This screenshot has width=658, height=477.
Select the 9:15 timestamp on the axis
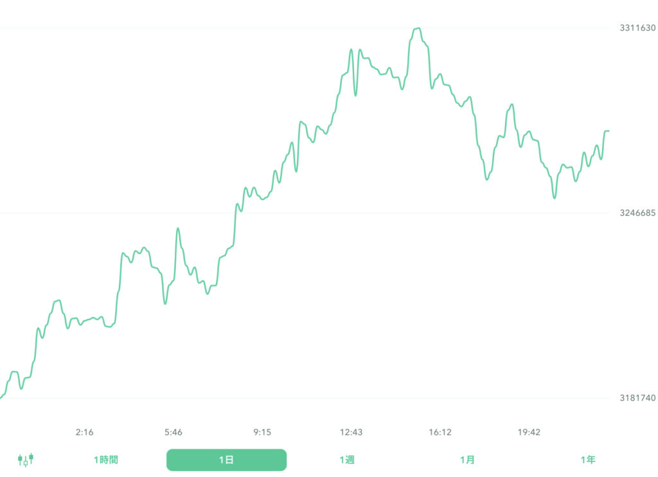point(261,433)
